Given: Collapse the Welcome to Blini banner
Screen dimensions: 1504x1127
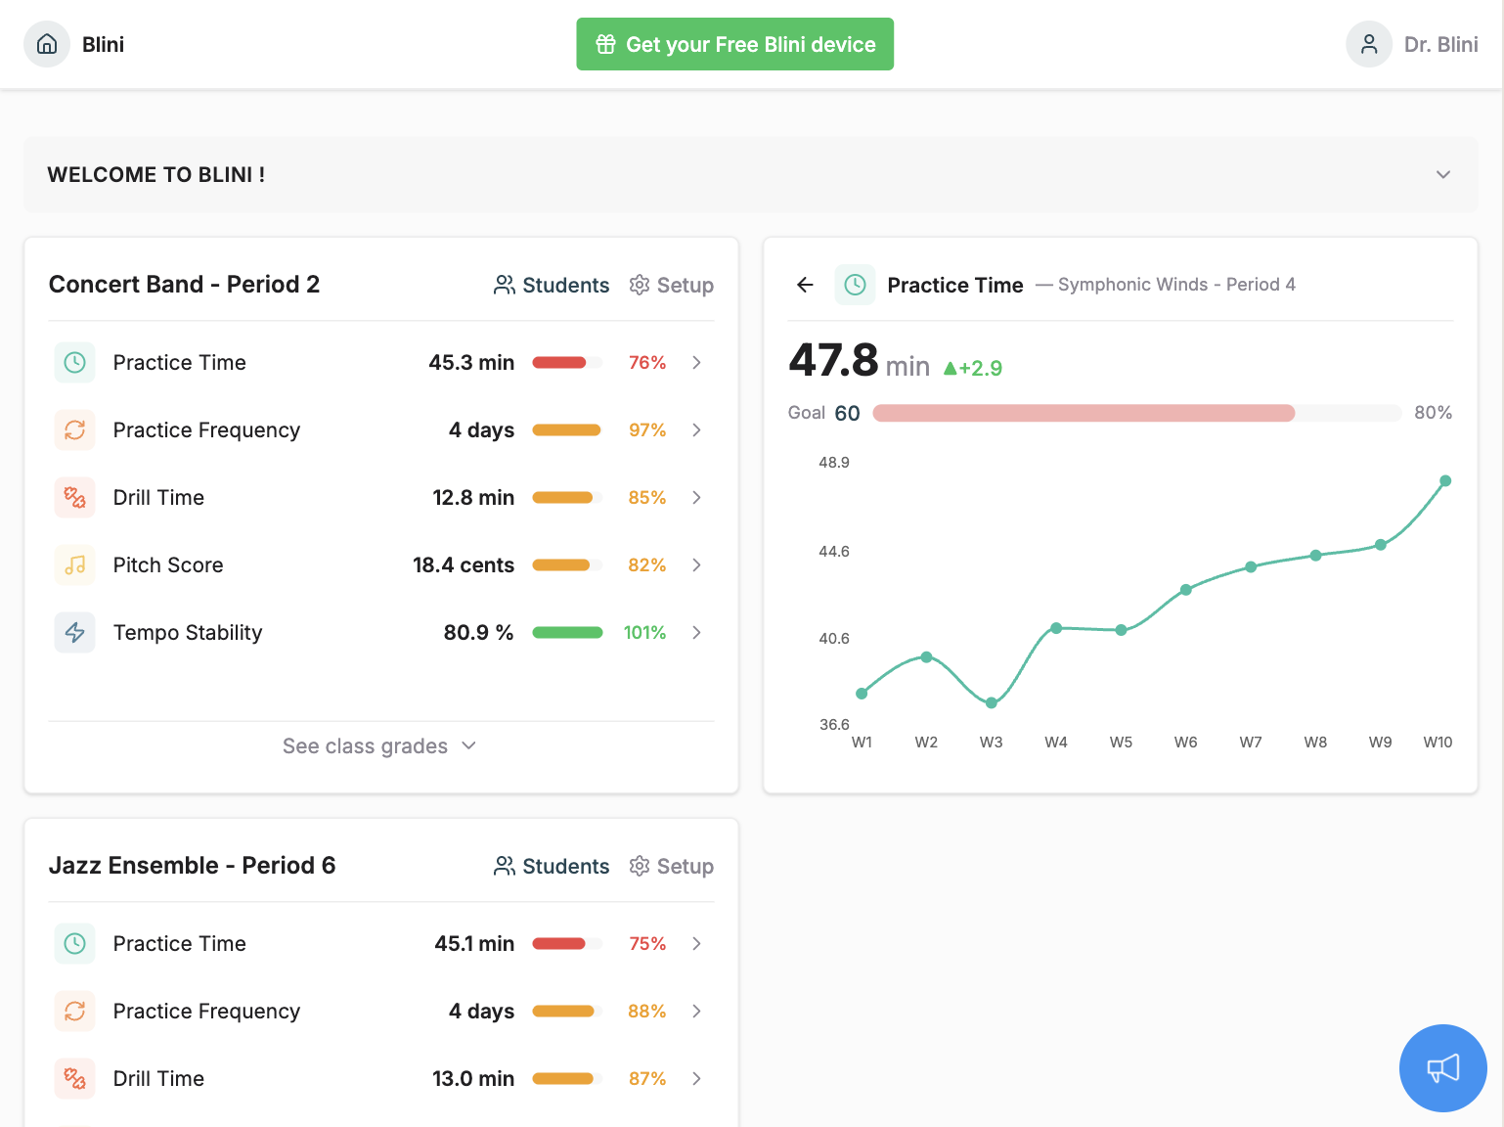Looking at the screenshot, I should coord(1442,174).
